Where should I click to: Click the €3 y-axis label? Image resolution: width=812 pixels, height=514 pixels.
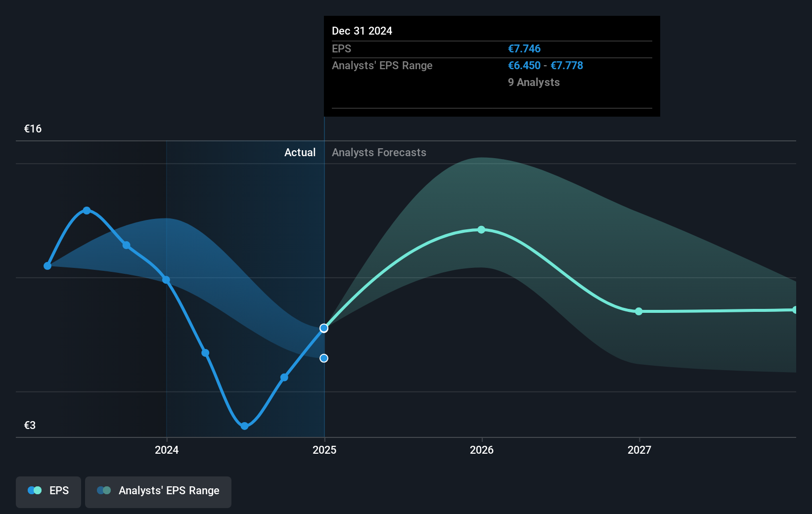pyautogui.click(x=30, y=426)
